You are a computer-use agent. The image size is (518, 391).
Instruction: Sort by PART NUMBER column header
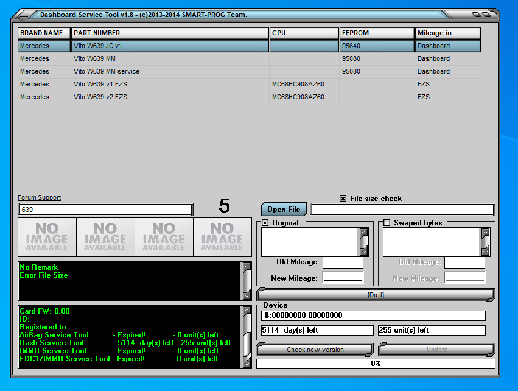click(x=170, y=33)
